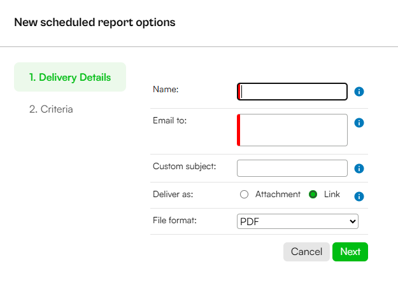Image resolution: width=398 pixels, height=304 pixels.
Task: Click the green Next button
Action: [350, 252]
